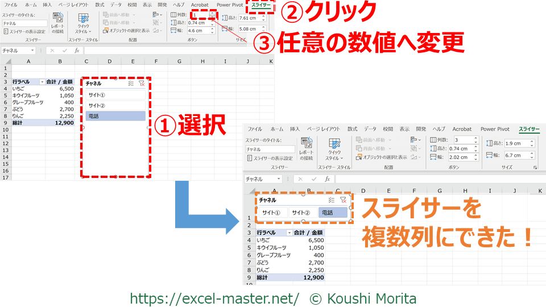This screenshot has width=546, height=307.
Task: Clear filter icon on vertical channel slicer
Action: 142,83
